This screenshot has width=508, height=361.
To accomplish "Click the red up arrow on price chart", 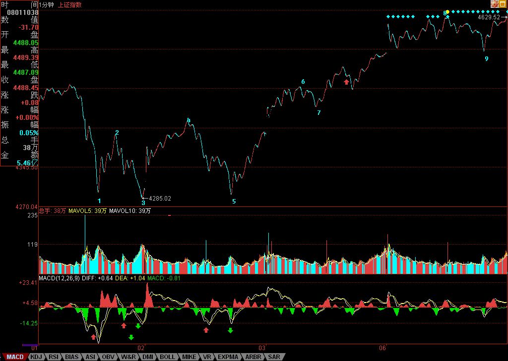I will tap(346, 82).
